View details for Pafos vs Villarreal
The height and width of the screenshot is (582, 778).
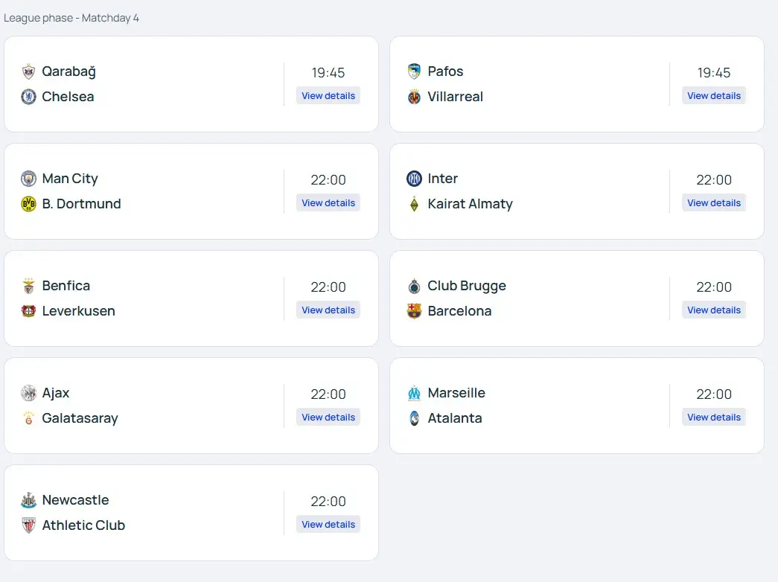coord(714,96)
